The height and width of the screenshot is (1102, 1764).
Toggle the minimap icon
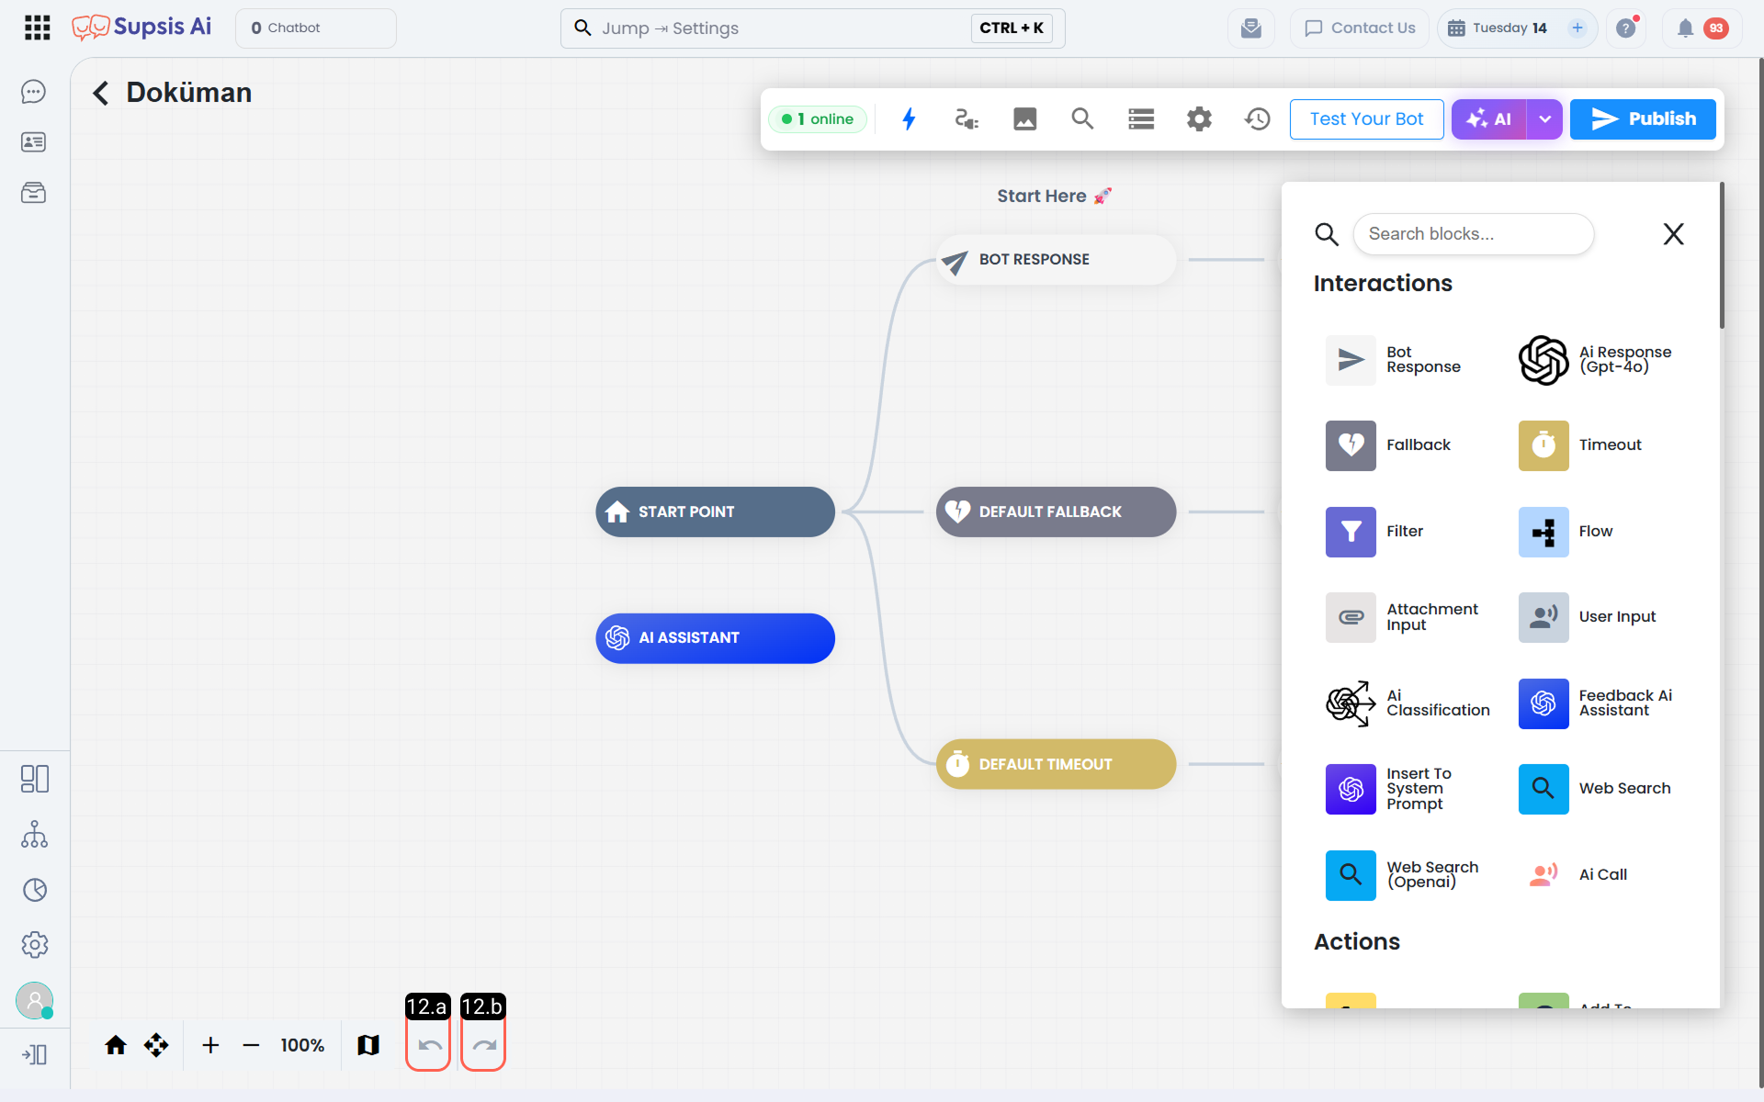368,1045
